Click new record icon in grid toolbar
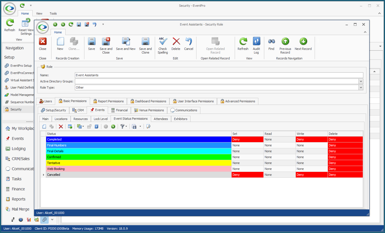385x233 pixels. coord(44,126)
